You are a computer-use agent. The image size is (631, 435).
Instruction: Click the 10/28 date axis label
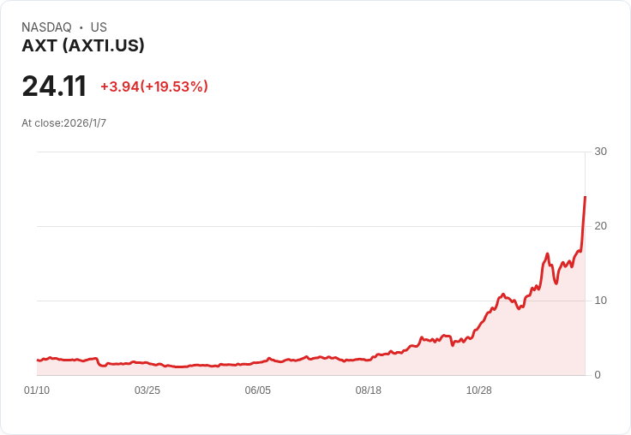coord(479,390)
